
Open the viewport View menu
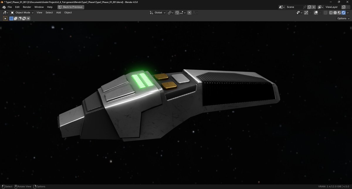(x=39, y=13)
